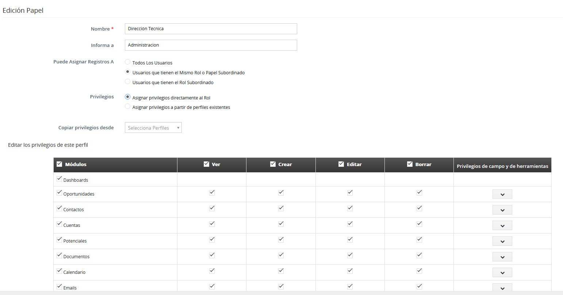Toggle the Ver column header checkbox
Screen dimensions: 563x295
pyautogui.click(x=206, y=164)
